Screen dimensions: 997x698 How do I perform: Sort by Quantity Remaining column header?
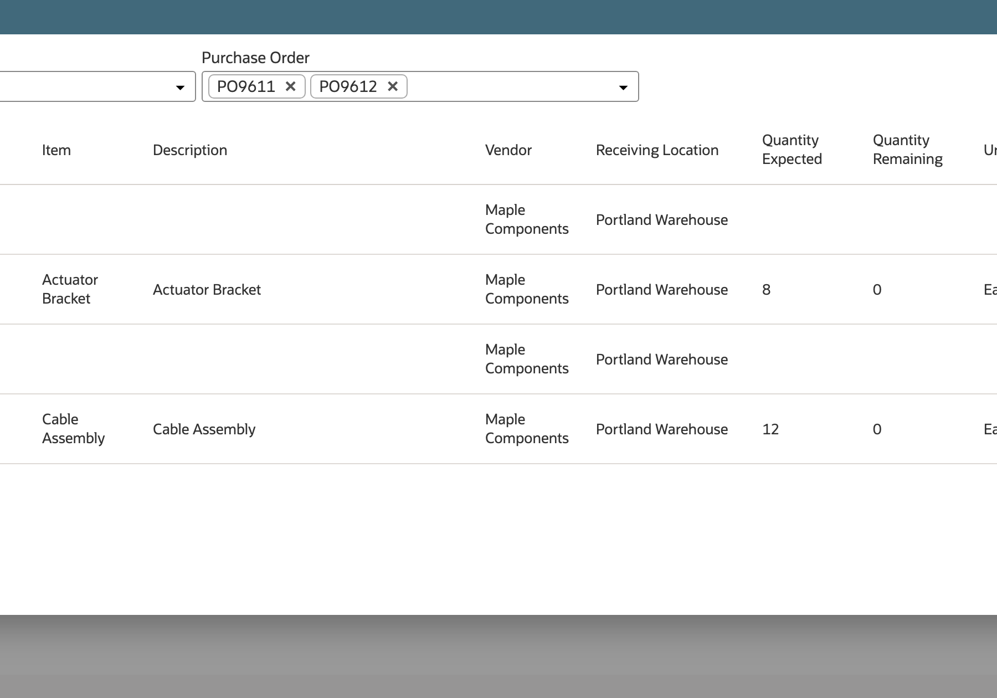908,150
